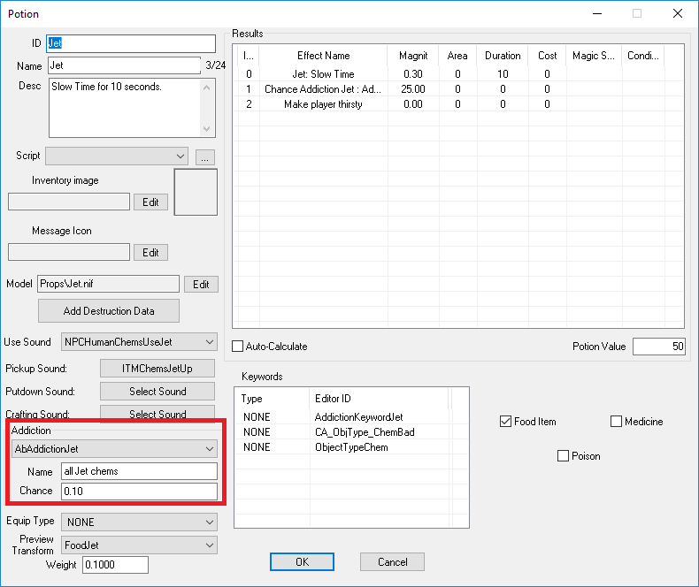Screen dimensions: 699x587
Task: Select the Chance Addiction Jet effect row
Action: [x=457, y=89]
